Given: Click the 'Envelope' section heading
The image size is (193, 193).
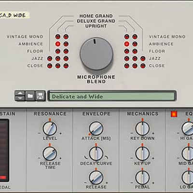Looking at the screenshot, I should (x=96, y=114).
